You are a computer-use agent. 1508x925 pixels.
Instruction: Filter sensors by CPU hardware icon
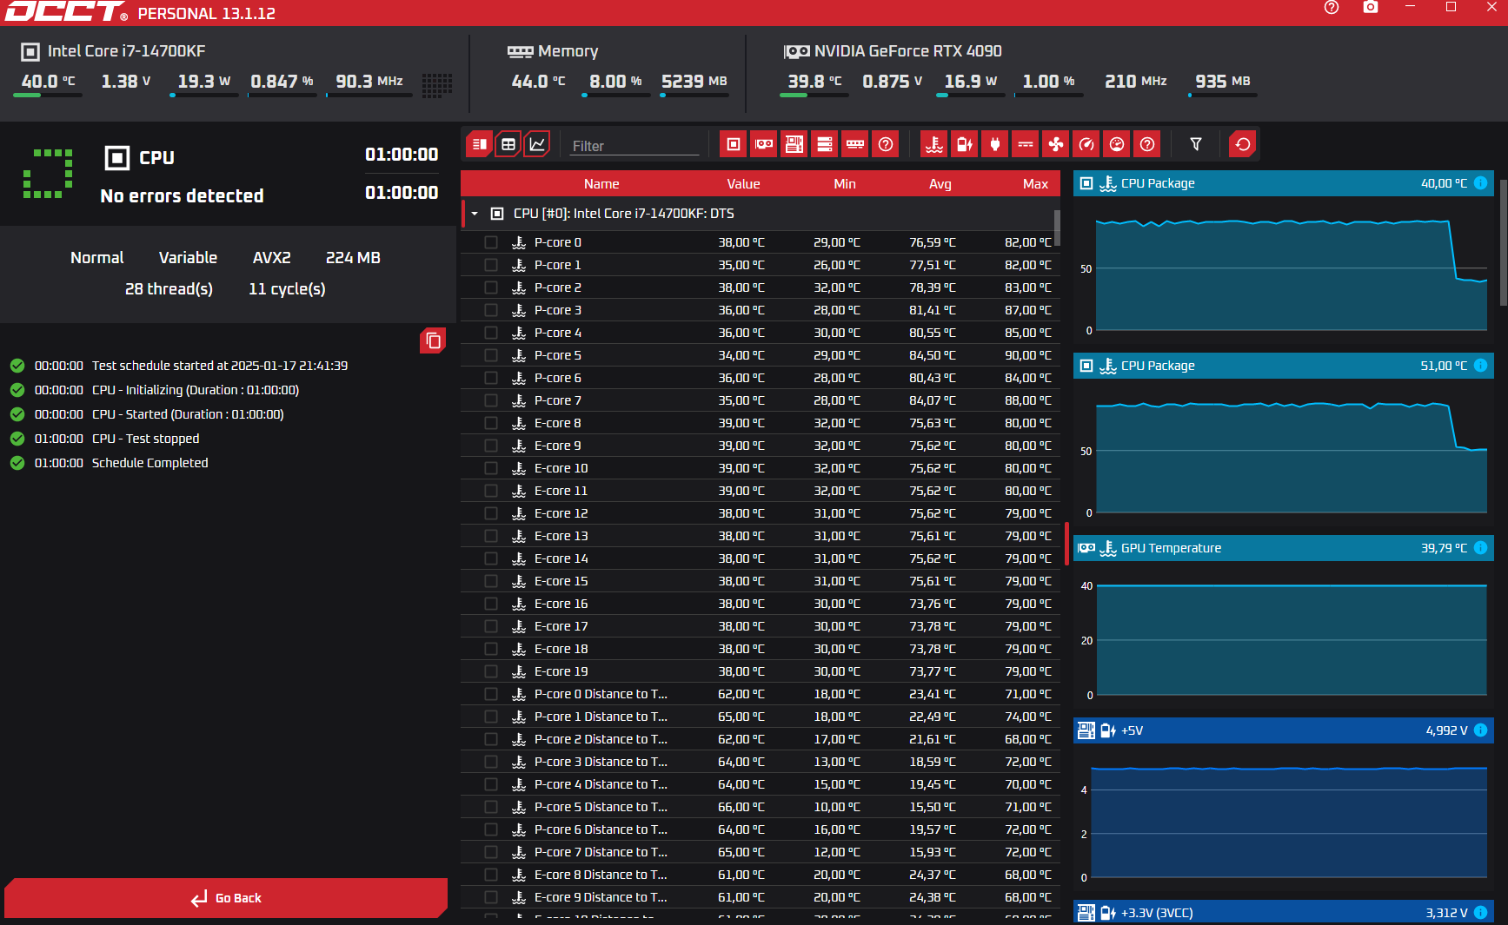734,144
